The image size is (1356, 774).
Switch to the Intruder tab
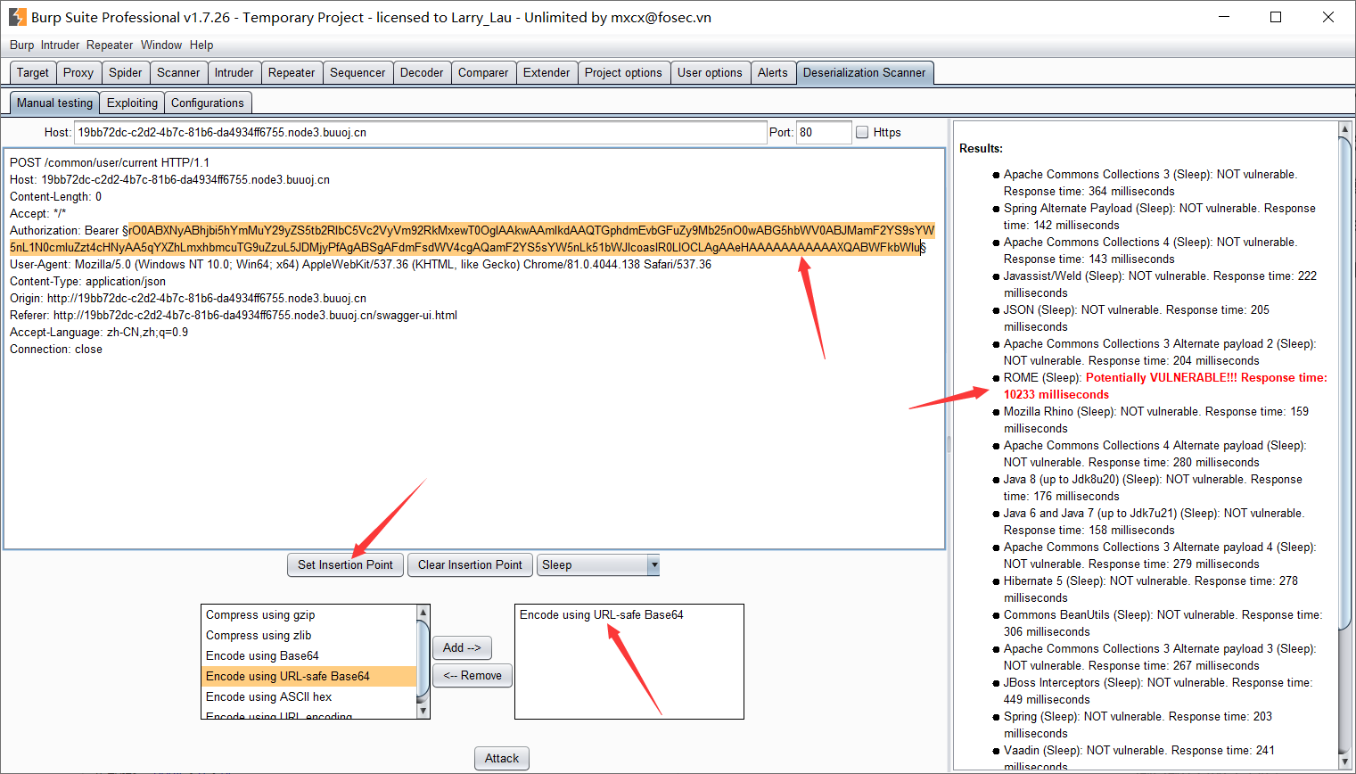coord(234,73)
